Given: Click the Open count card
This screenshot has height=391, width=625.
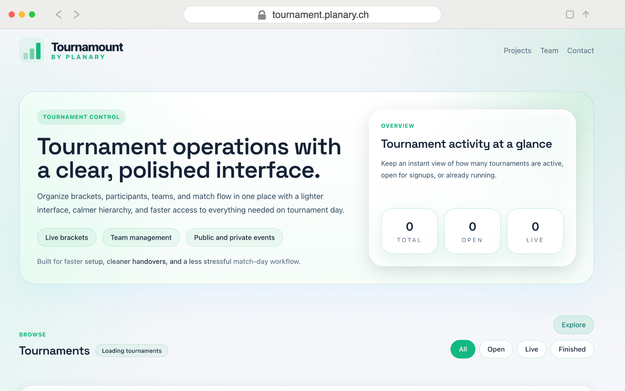Looking at the screenshot, I should click(x=472, y=231).
